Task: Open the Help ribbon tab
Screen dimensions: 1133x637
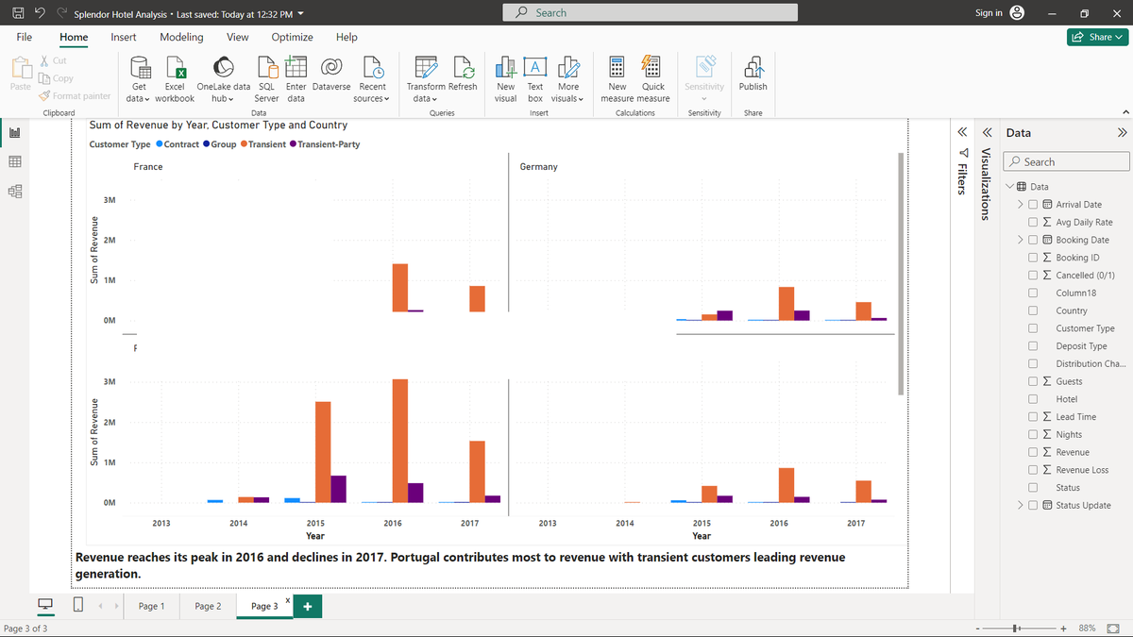Action: (x=347, y=37)
